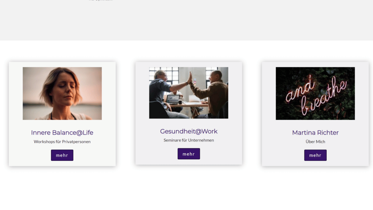
Task: Open the Martina Richter heading
Action: (315, 133)
